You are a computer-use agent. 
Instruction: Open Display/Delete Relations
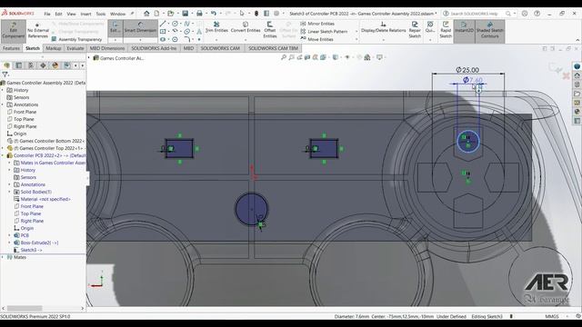click(384, 27)
